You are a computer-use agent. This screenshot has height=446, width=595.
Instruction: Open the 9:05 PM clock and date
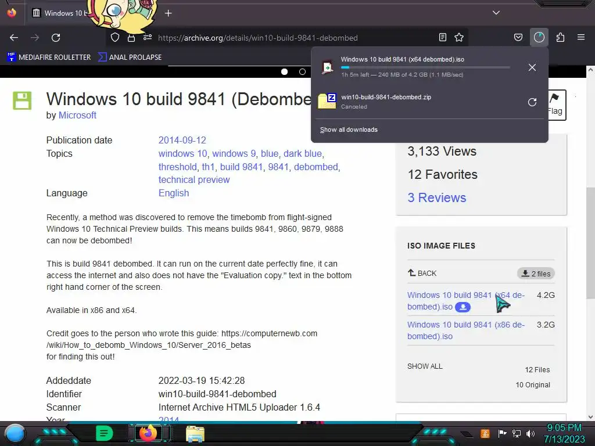pyautogui.click(x=564, y=433)
